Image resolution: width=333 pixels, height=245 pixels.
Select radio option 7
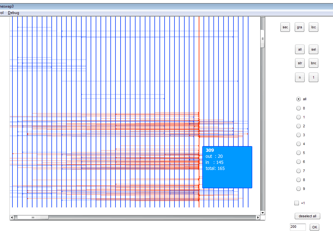click(x=298, y=171)
